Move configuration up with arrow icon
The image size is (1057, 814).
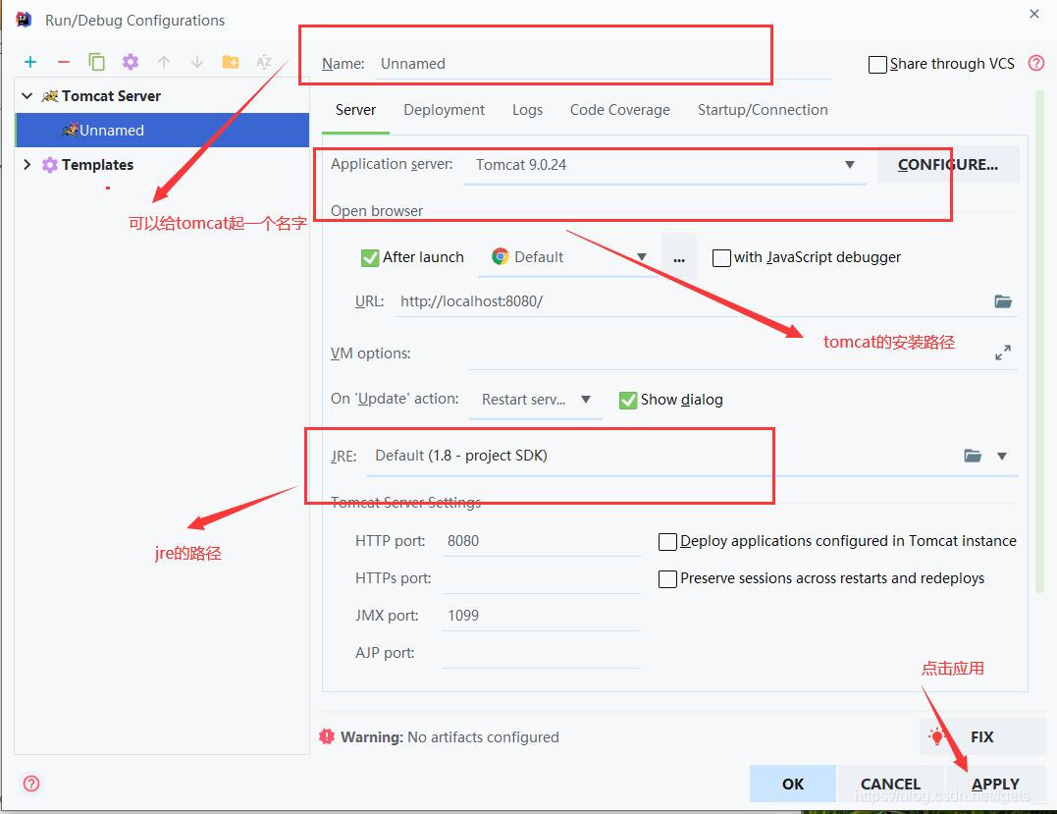coord(164,62)
